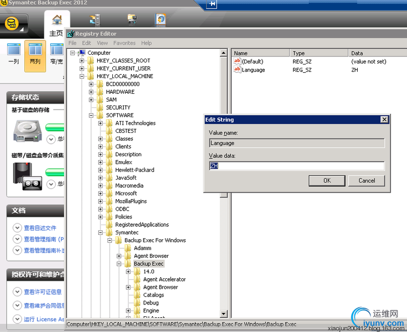Open the 查看许可证信息 license info link
The width and height of the screenshot is (407, 332).
point(43,292)
